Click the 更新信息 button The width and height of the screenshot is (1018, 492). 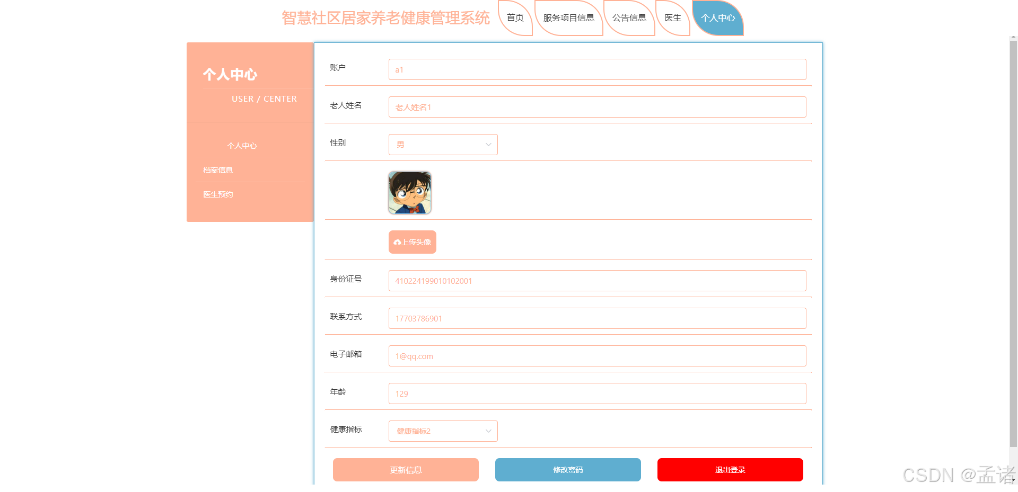click(405, 469)
